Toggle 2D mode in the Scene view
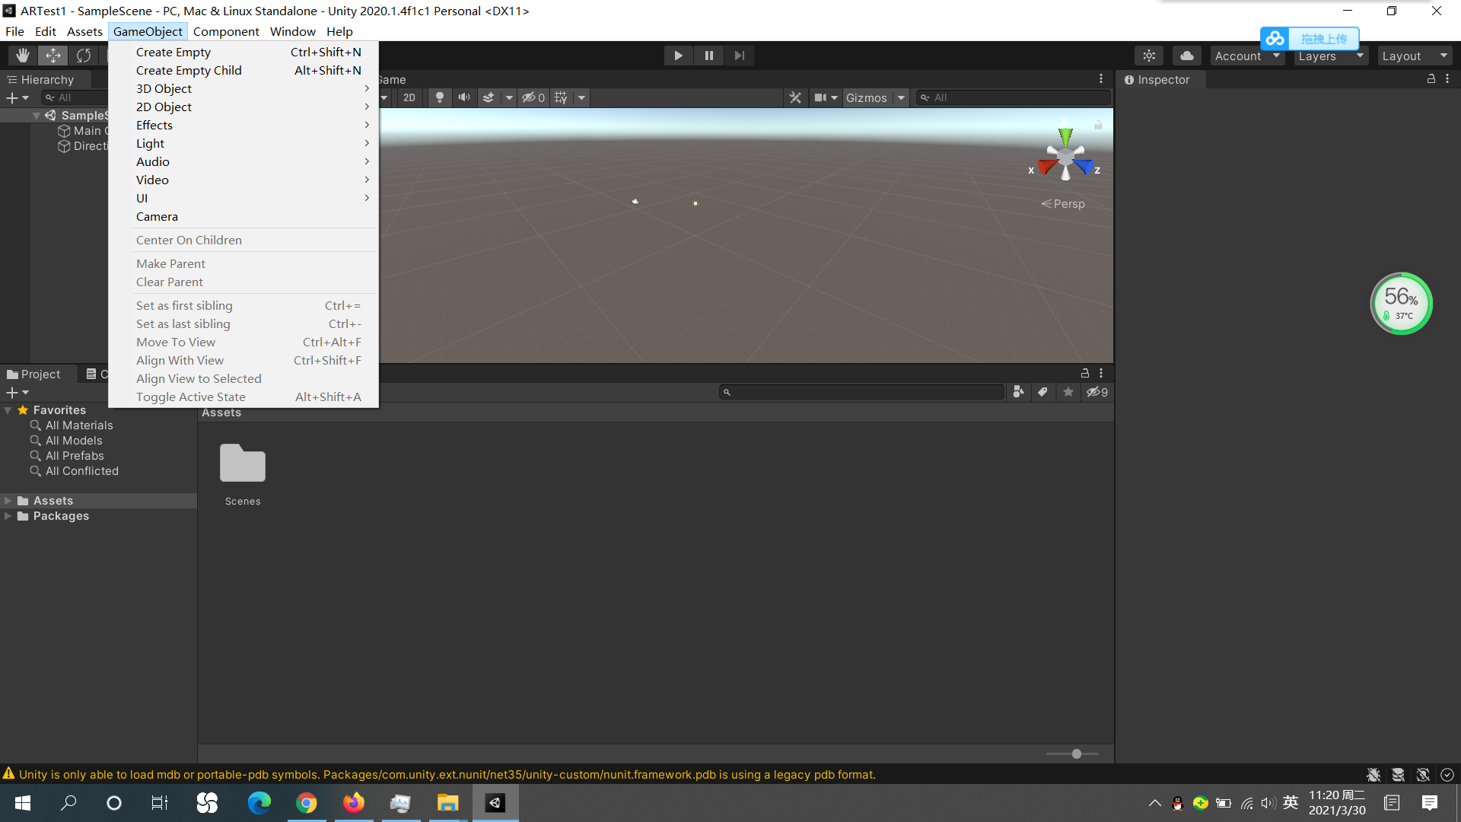1461x822 pixels. click(409, 97)
